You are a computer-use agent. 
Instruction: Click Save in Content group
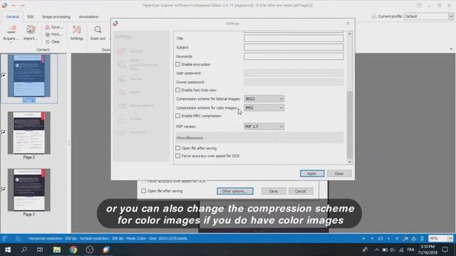54,27
